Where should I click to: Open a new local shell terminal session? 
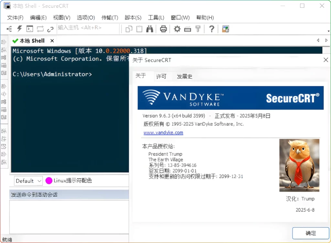pos(29,29)
